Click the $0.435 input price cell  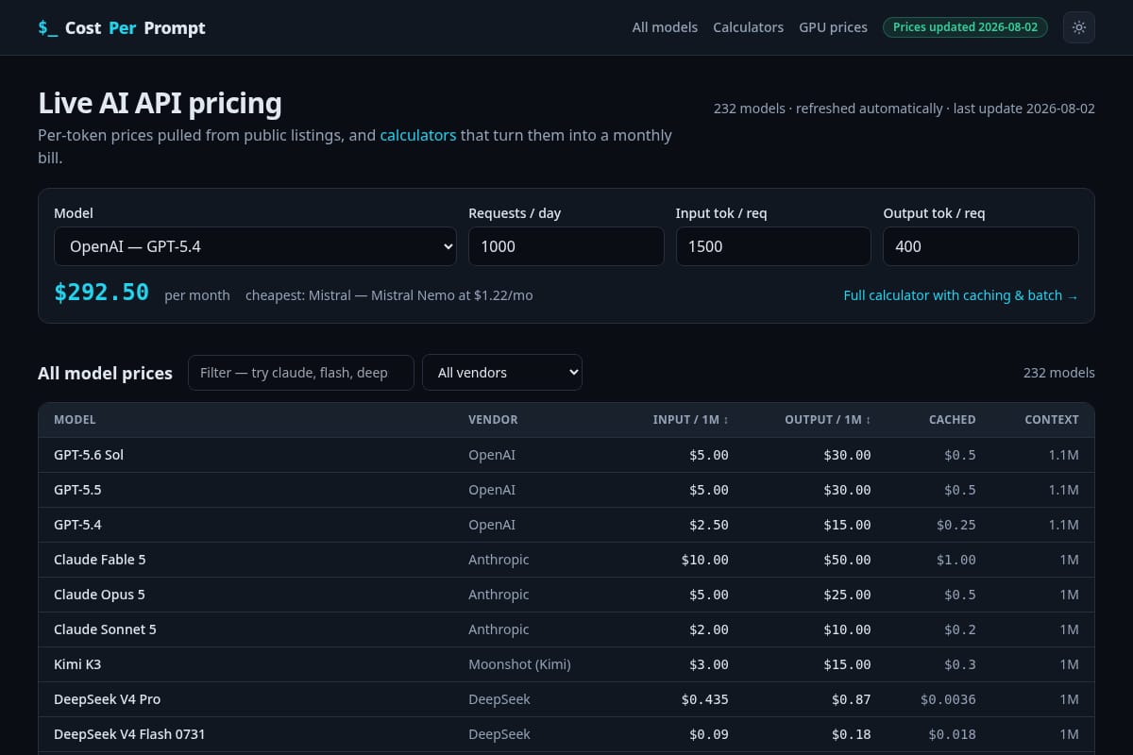704,699
